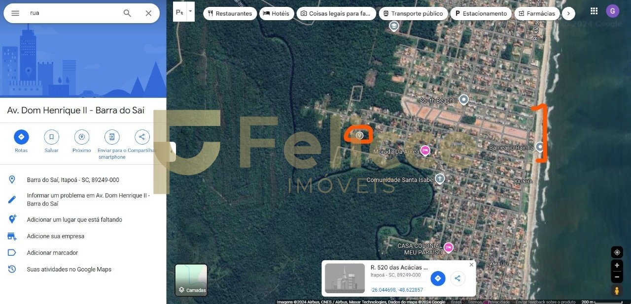Click the Próximo nearby icon

pos(82,137)
